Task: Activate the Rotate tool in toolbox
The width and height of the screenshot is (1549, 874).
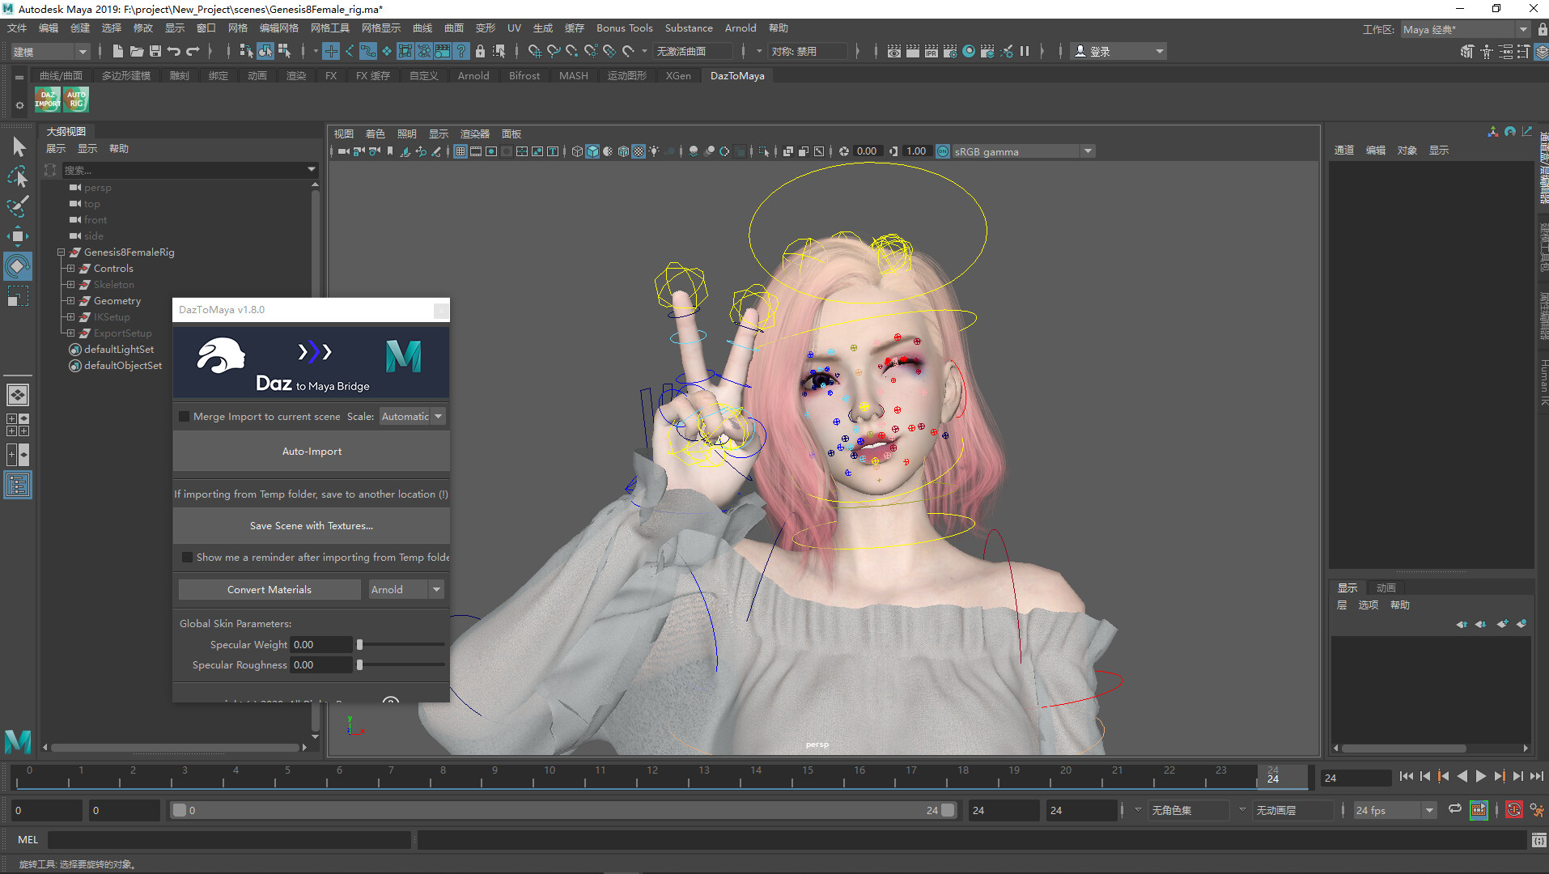Action: tap(18, 266)
